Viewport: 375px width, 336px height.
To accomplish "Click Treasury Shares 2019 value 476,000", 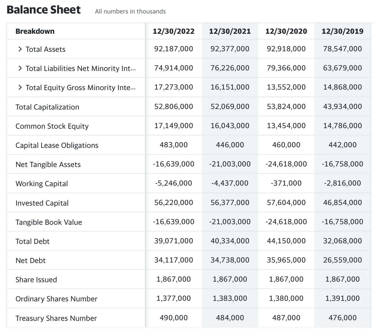I will pyautogui.click(x=343, y=318).
